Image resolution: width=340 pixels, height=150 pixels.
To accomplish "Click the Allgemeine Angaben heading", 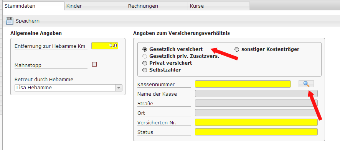I will [36, 33].
